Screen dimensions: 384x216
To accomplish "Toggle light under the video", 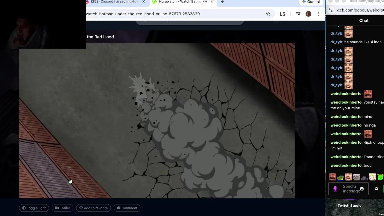I will (x=34, y=208).
